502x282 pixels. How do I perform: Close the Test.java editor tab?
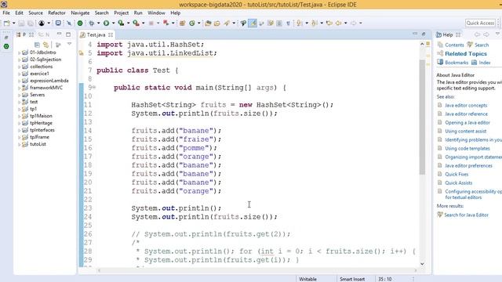tap(111, 34)
